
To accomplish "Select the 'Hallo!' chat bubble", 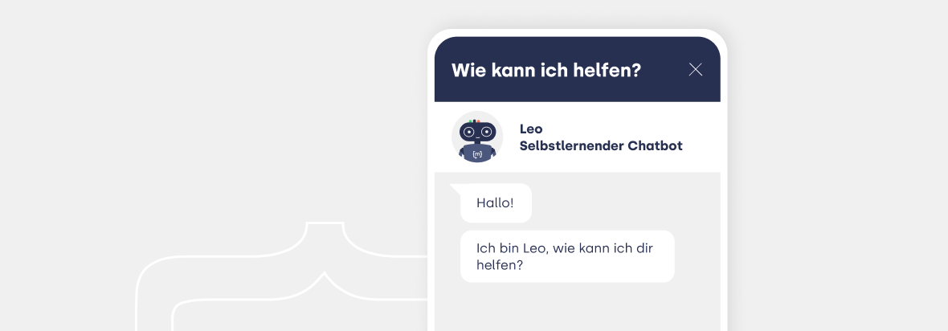I will click(496, 202).
